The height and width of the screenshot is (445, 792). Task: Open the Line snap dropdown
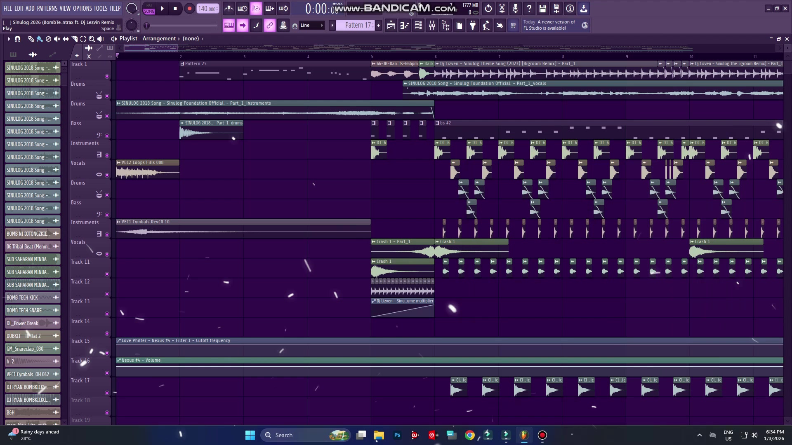pyautogui.click(x=312, y=26)
